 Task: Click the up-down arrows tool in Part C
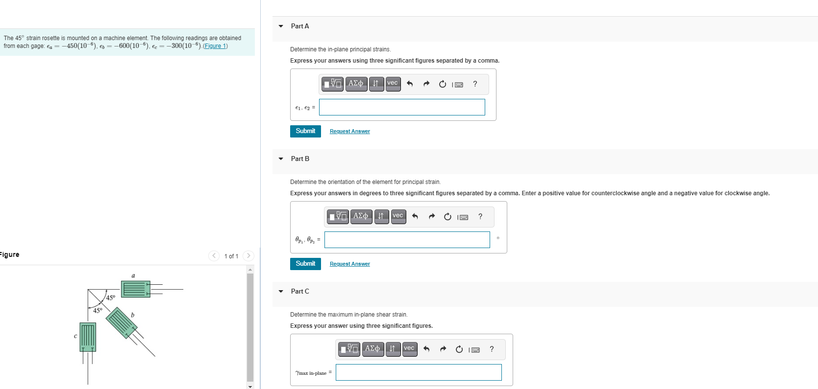point(393,349)
